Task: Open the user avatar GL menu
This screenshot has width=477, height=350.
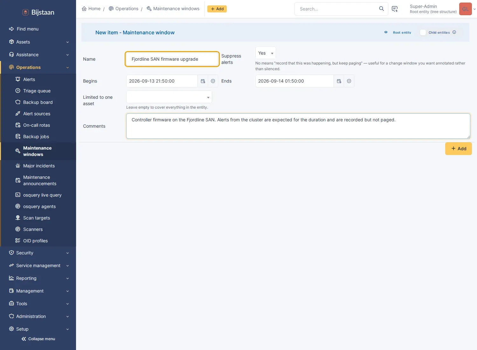Action: click(x=466, y=9)
